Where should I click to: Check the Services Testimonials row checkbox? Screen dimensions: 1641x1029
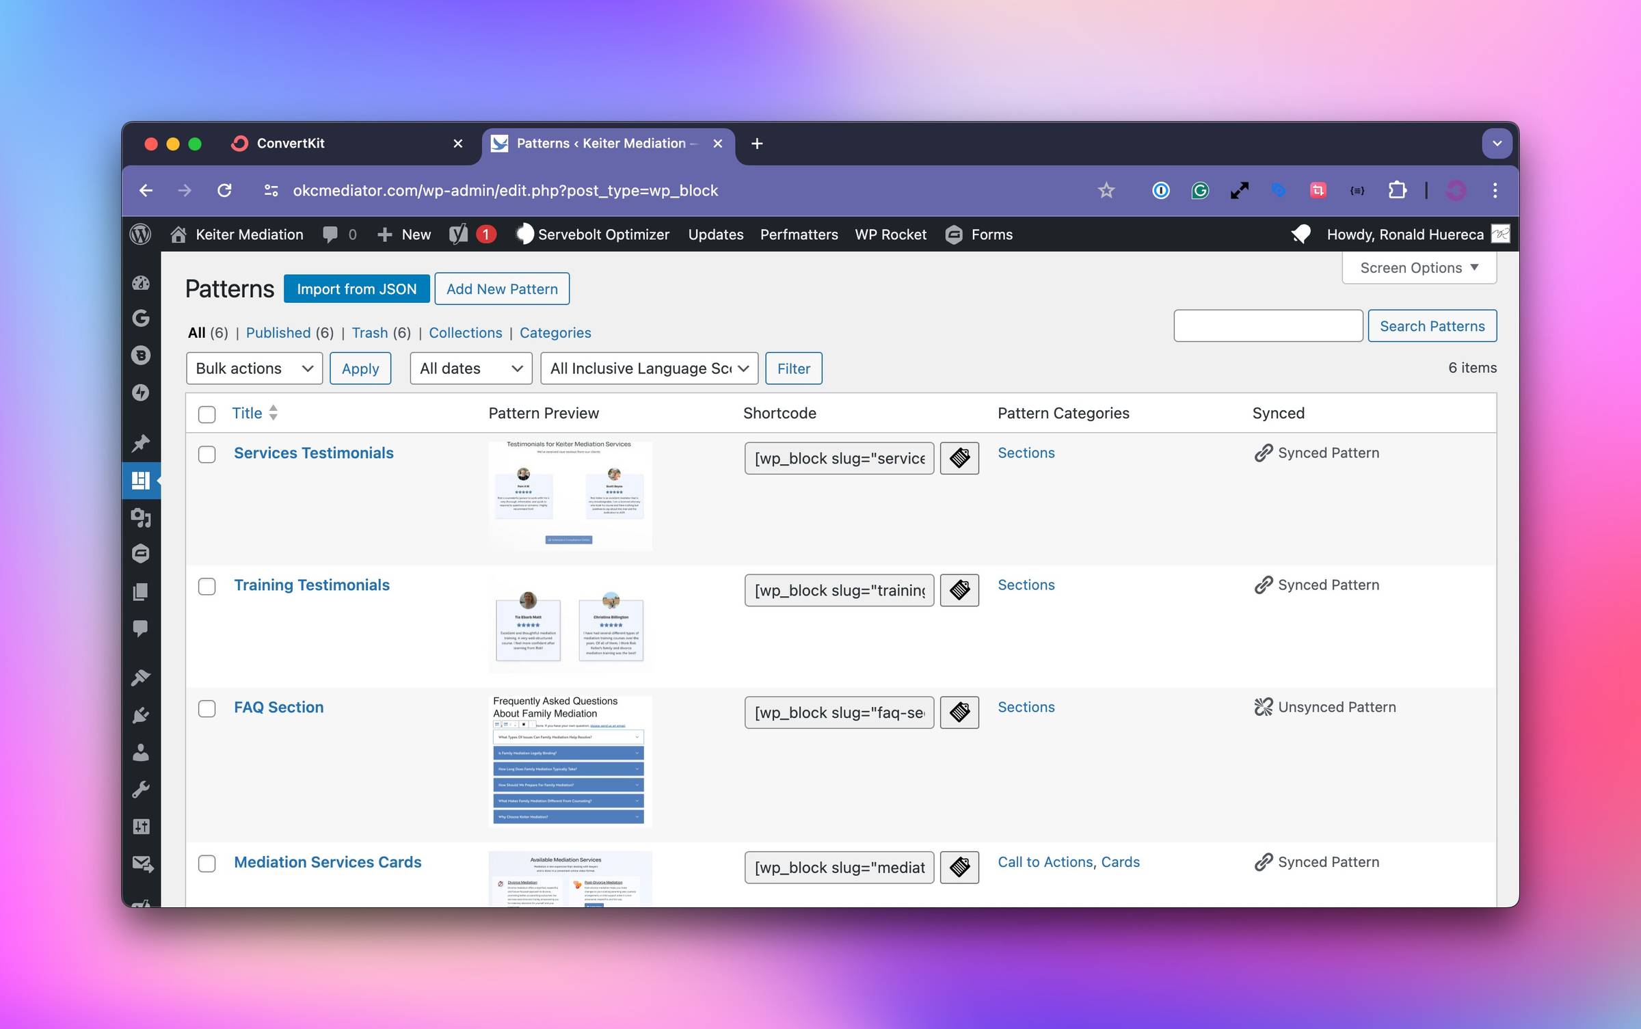click(x=206, y=454)
